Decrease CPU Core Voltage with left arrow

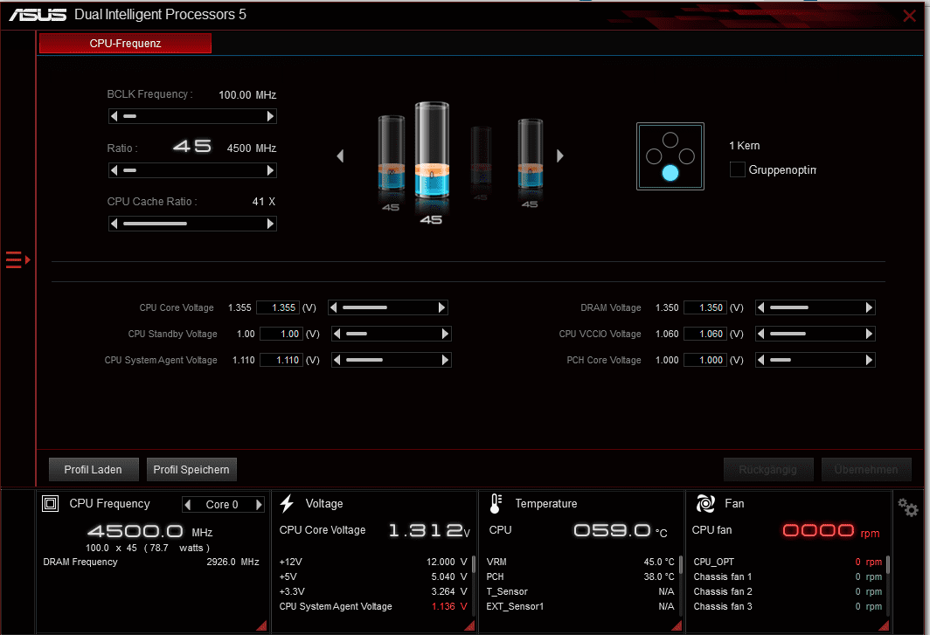333,307
